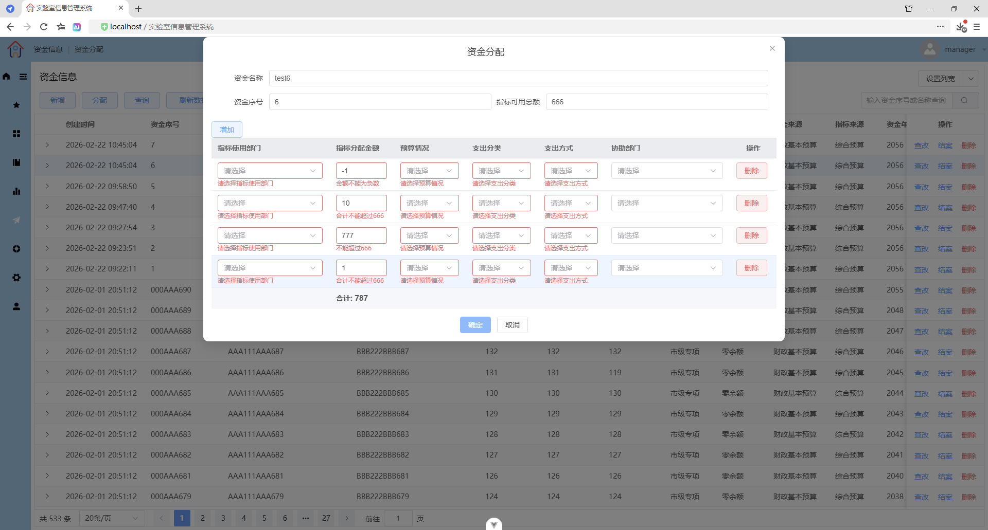Go to page 5 in the pagination
This screenshot has height=530, width=988.
(x=264, y=518)
